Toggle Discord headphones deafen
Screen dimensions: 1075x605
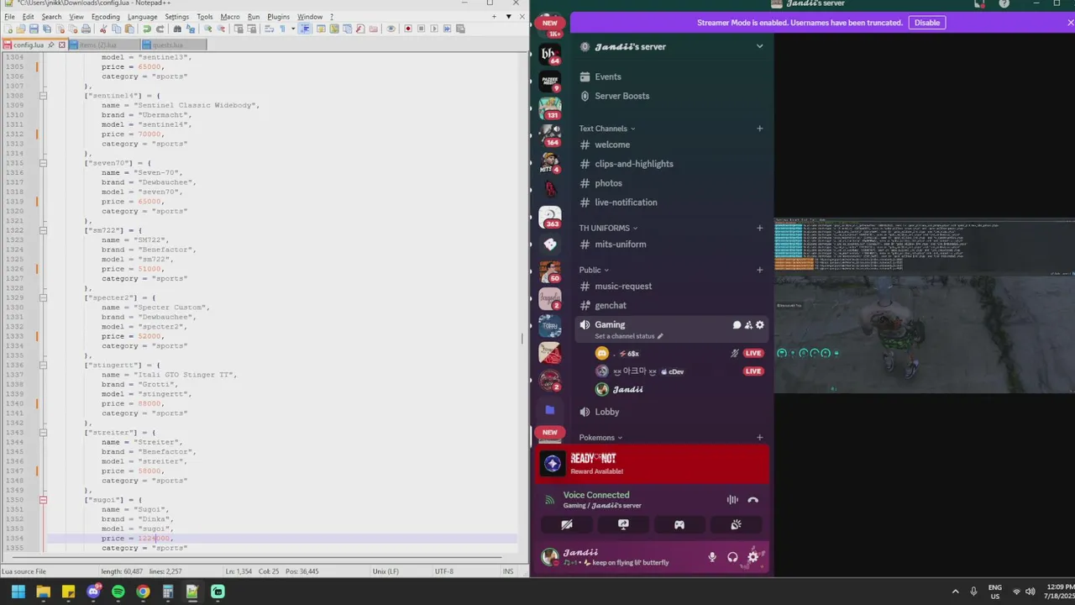click(732, 556)
